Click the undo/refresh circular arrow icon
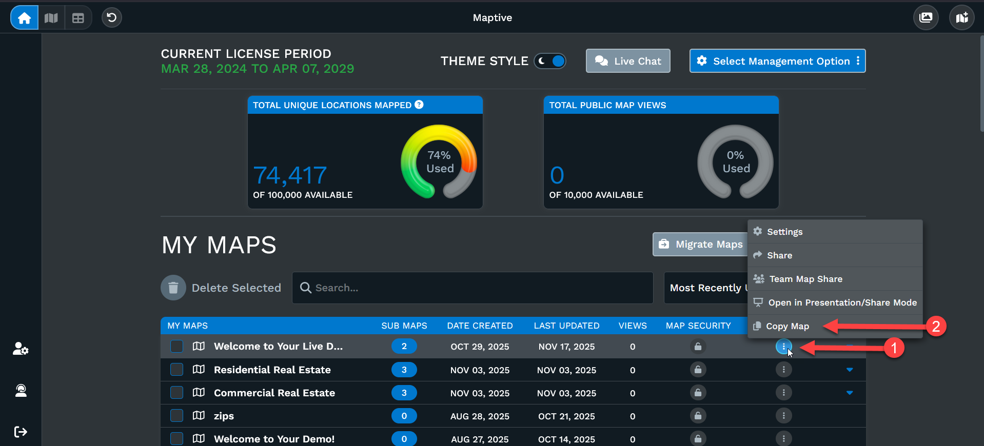The width and height of the screenshot is (984, 446). 111,18
